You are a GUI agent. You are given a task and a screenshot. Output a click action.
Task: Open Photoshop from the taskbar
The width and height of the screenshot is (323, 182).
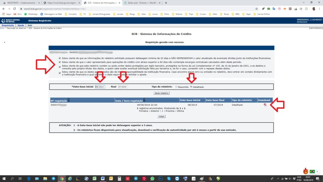[x=161, y=179]
